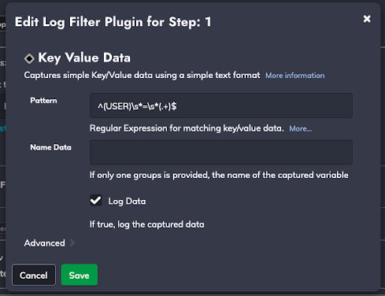
Task: Click the Pattern regex input field
Action: [x=221, y=106]
